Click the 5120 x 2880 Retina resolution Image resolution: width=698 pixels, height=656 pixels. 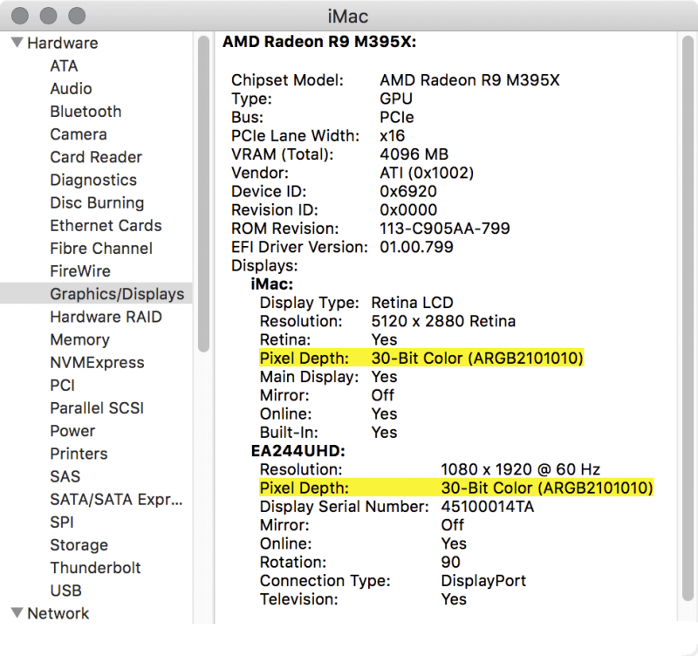pyautogui.click(x=443, y=321)
